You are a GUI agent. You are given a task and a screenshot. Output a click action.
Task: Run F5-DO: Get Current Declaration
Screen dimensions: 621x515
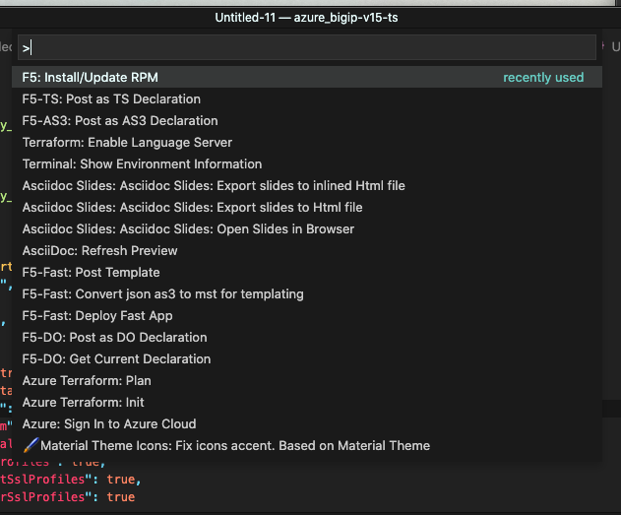click(116, 359)
